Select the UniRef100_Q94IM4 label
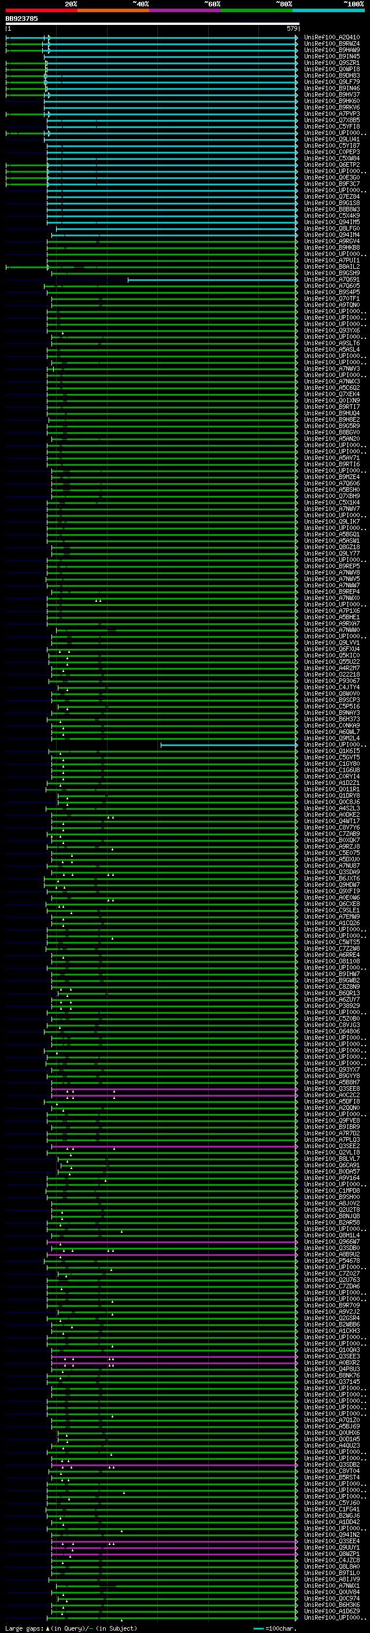Viewport: 370px width, 1633px height. [x=332, y=235]
